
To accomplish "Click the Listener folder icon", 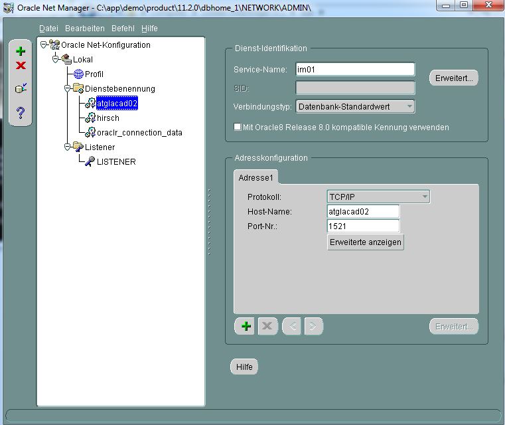I will (x=78, y=147).
